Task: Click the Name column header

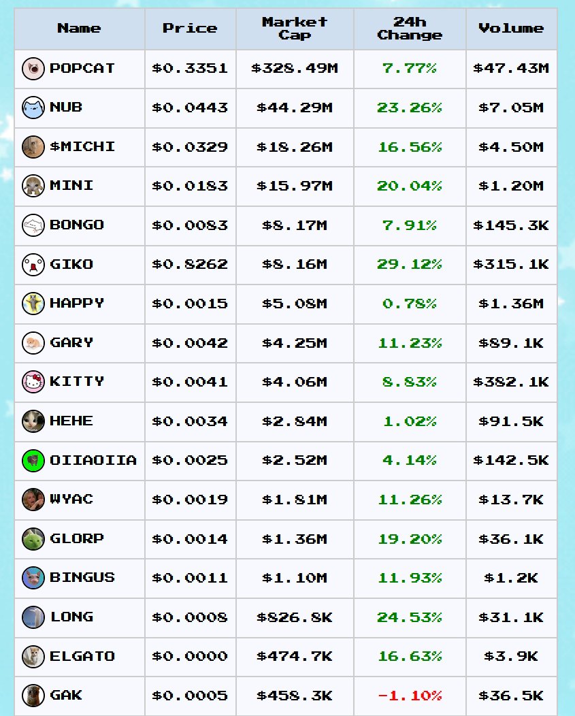Action: [x=80, y=29]
